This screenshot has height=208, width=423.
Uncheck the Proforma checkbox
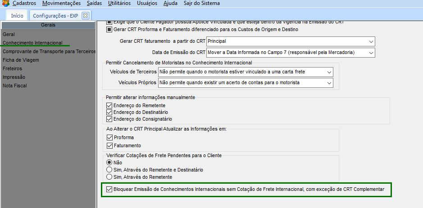pyautogui.click(x=109, y=137)
